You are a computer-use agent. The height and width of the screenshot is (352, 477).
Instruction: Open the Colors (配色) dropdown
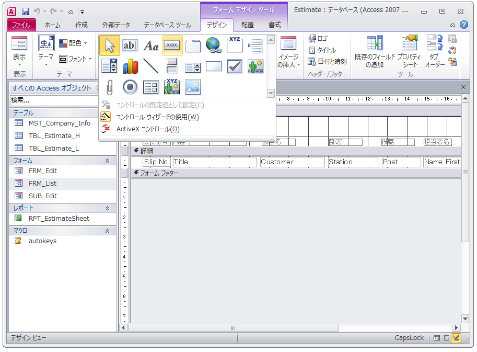click(x=73, y=43)
